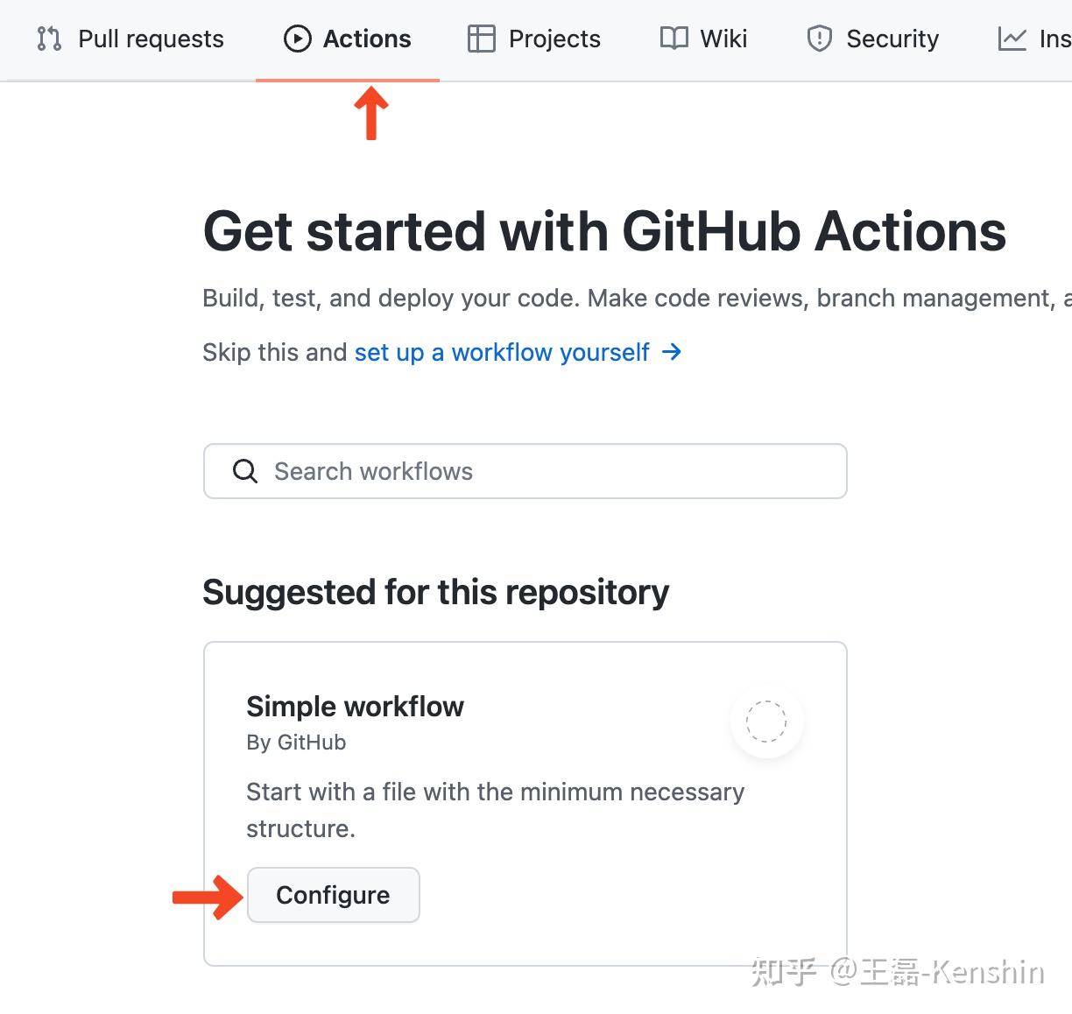The image size is (1072, 1014).
Task: Select the partially visible Insights tab label
Action: tap(1054, 39)
